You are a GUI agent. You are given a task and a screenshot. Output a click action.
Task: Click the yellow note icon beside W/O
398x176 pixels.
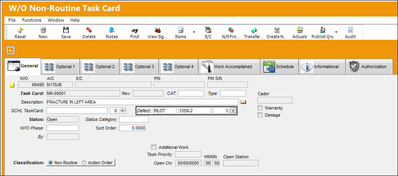tap(12, 85)
